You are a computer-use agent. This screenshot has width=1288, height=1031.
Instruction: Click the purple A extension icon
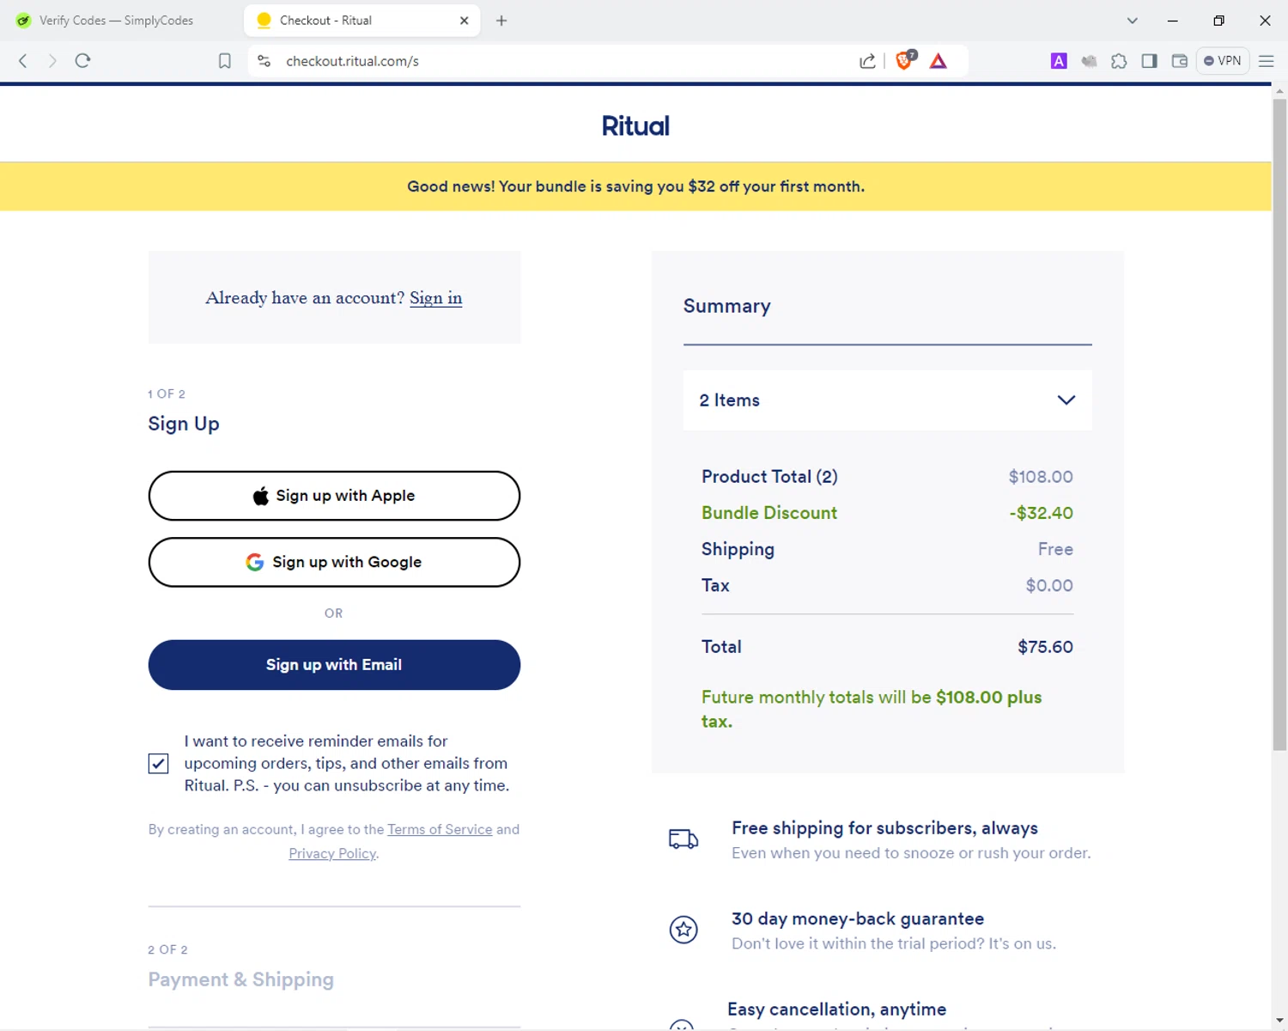point(1059,61)
